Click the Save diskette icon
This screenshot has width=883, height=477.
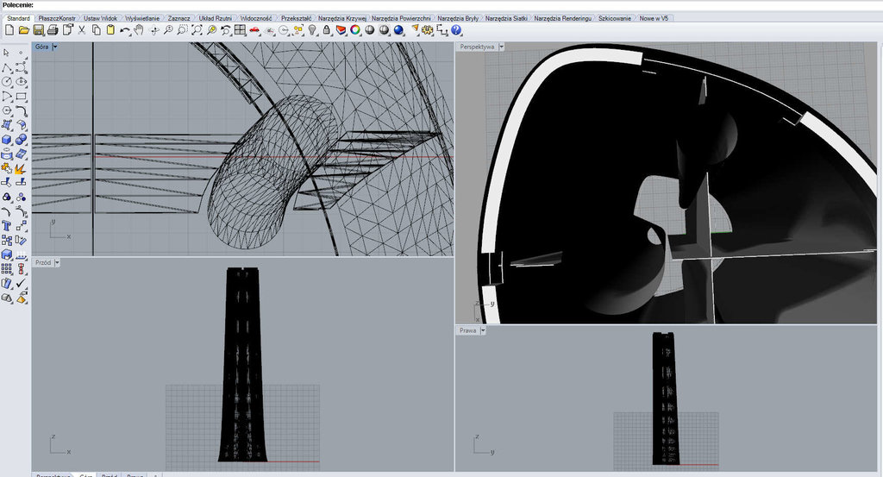pos(38,30)
